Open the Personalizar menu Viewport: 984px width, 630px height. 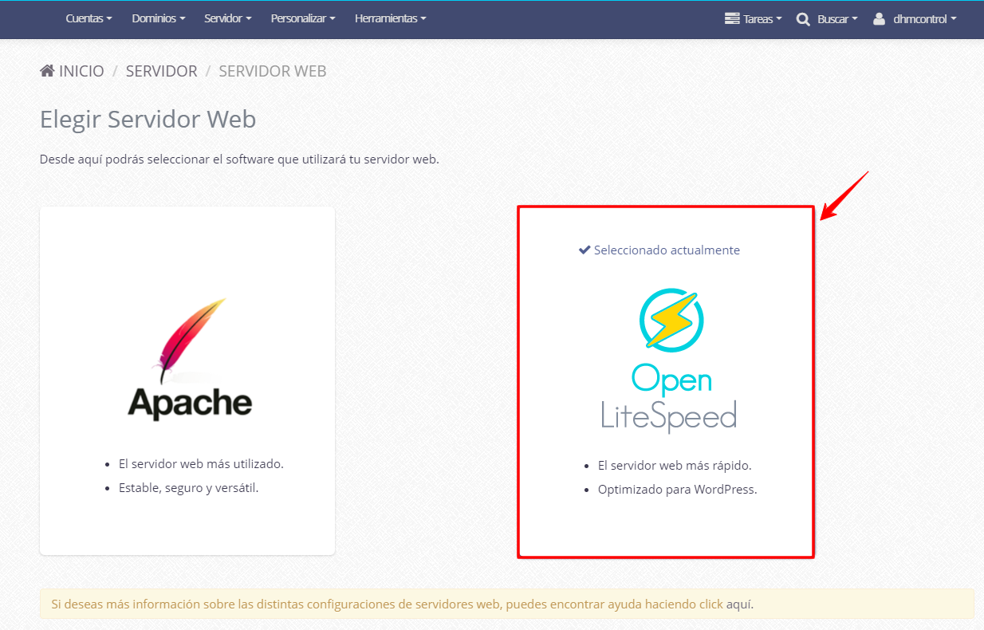pos(303,18)
